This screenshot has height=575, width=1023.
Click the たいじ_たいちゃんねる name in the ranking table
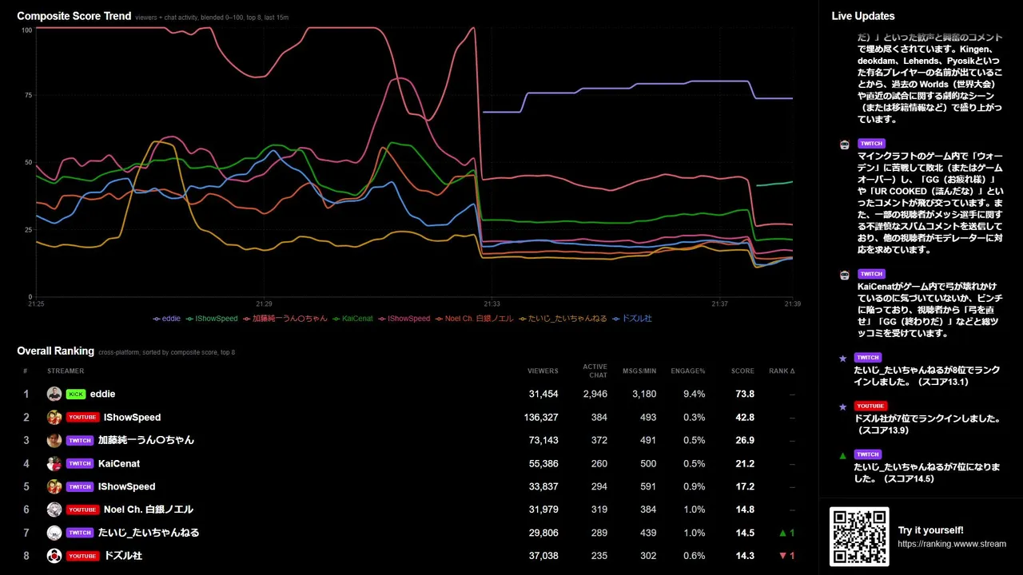tap(149, 533)
